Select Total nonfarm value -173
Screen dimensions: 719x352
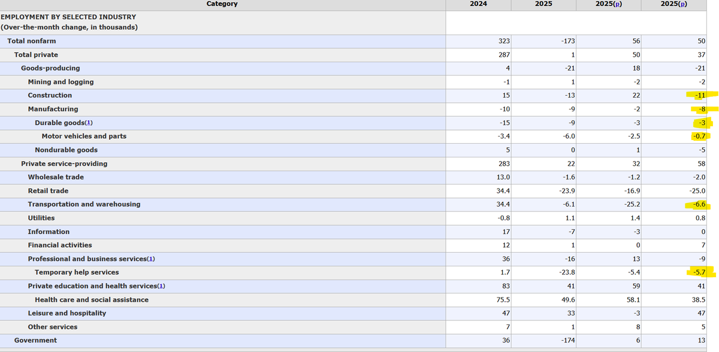click(x=567, y=41)
